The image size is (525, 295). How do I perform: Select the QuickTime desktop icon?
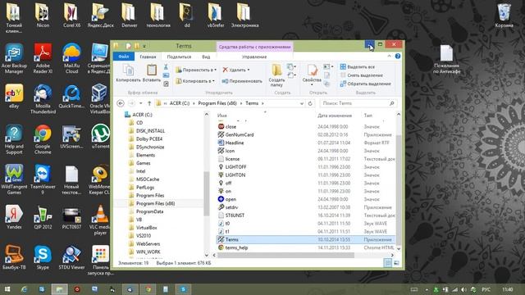coord(71,97)
